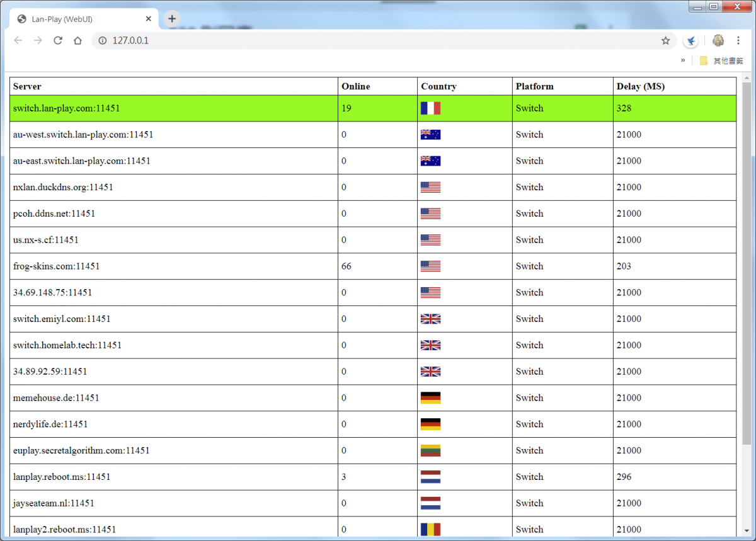
Task: Open a new browser tab
Action: click(x=172, y=19)
